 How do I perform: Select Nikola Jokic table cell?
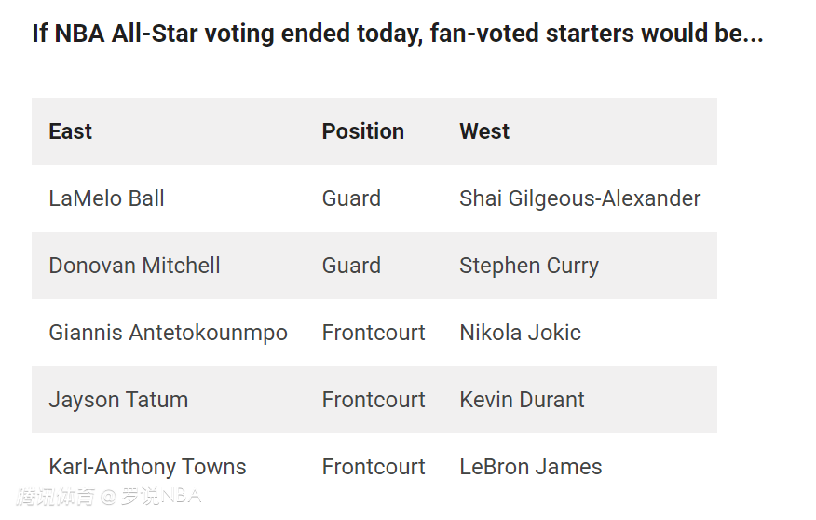tap(520, 333)
